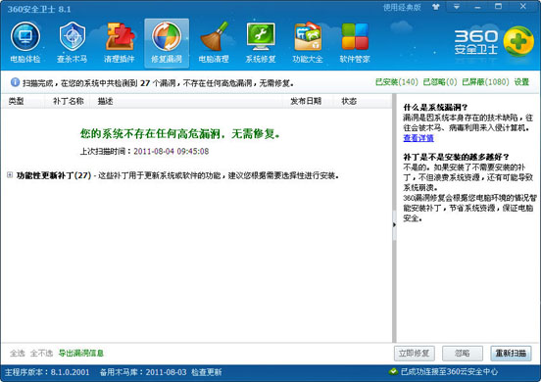Open 已屏蔽(1080) blocked patches list
541x382 pixels.
point(485,82)
